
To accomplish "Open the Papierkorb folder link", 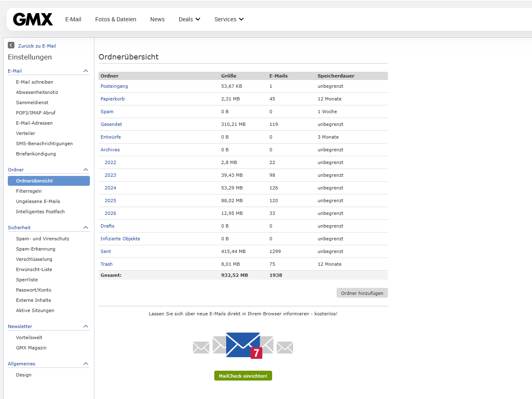I will tap(112, 99).
